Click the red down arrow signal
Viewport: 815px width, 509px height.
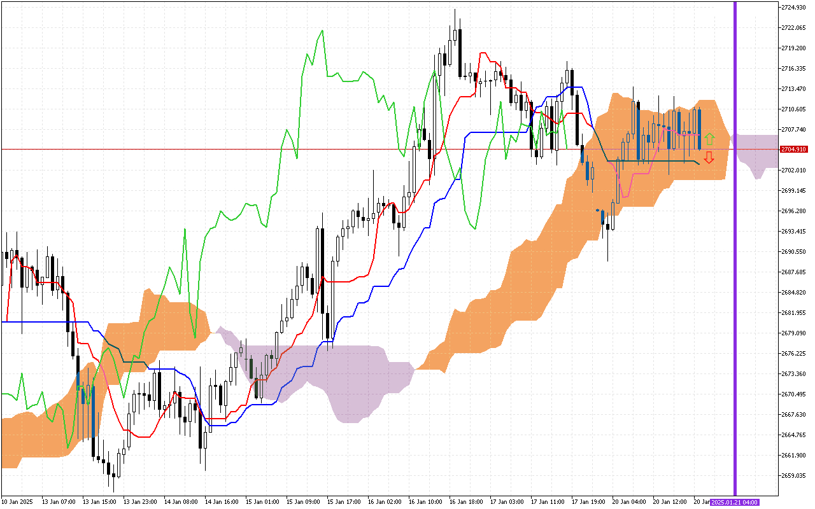[x=709, y=158]
